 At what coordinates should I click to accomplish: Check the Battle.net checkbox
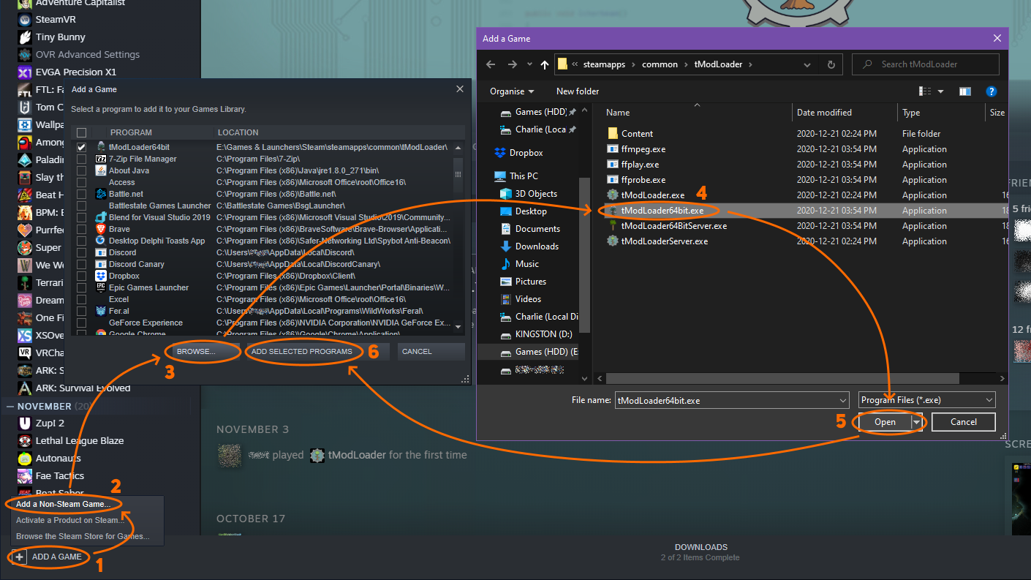pos(82,194)
